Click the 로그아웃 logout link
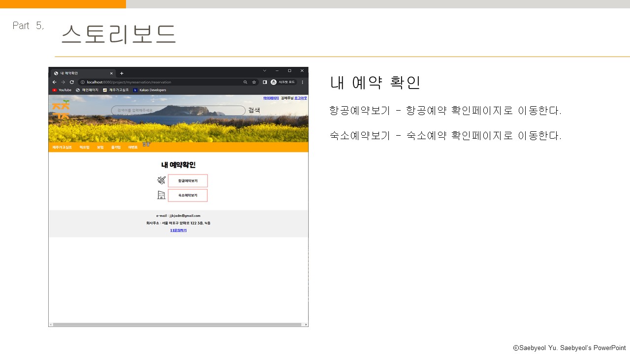The width and height of the screenshot is (630, 354). [301, 98]
